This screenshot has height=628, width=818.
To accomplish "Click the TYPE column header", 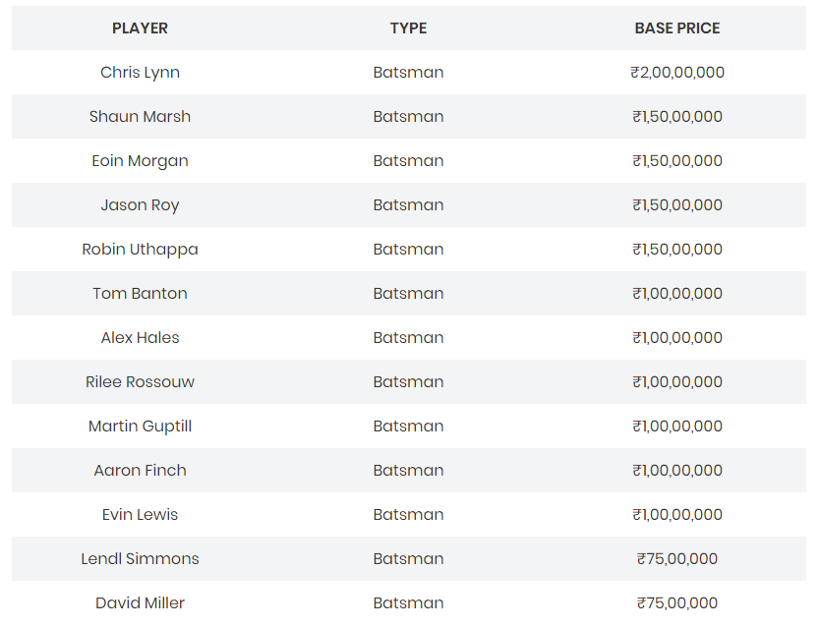I will pyautogui.click(x=408, y=29).
